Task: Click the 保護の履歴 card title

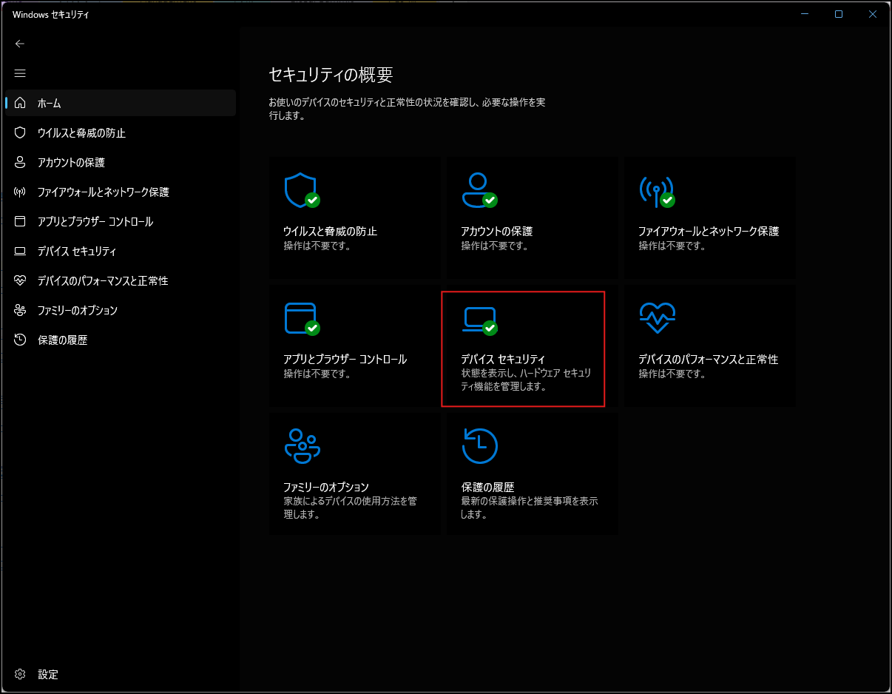Action: pyautogui.click(x=487, y=487)
